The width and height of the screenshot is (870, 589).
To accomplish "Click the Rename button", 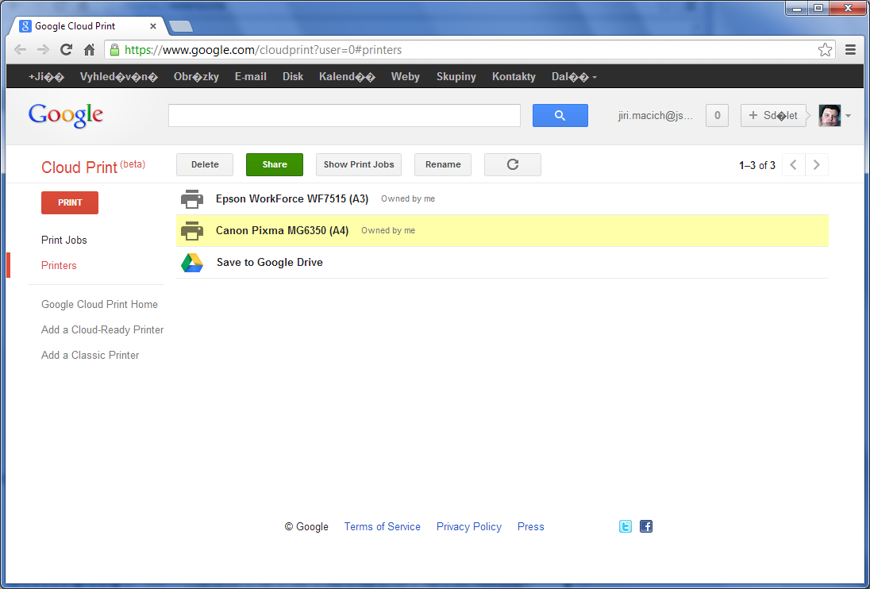I will point(443,165).
